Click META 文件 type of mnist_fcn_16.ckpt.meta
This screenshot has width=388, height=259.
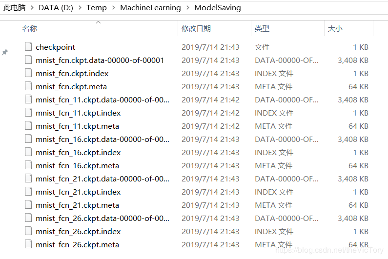click(x=274, y=165)
